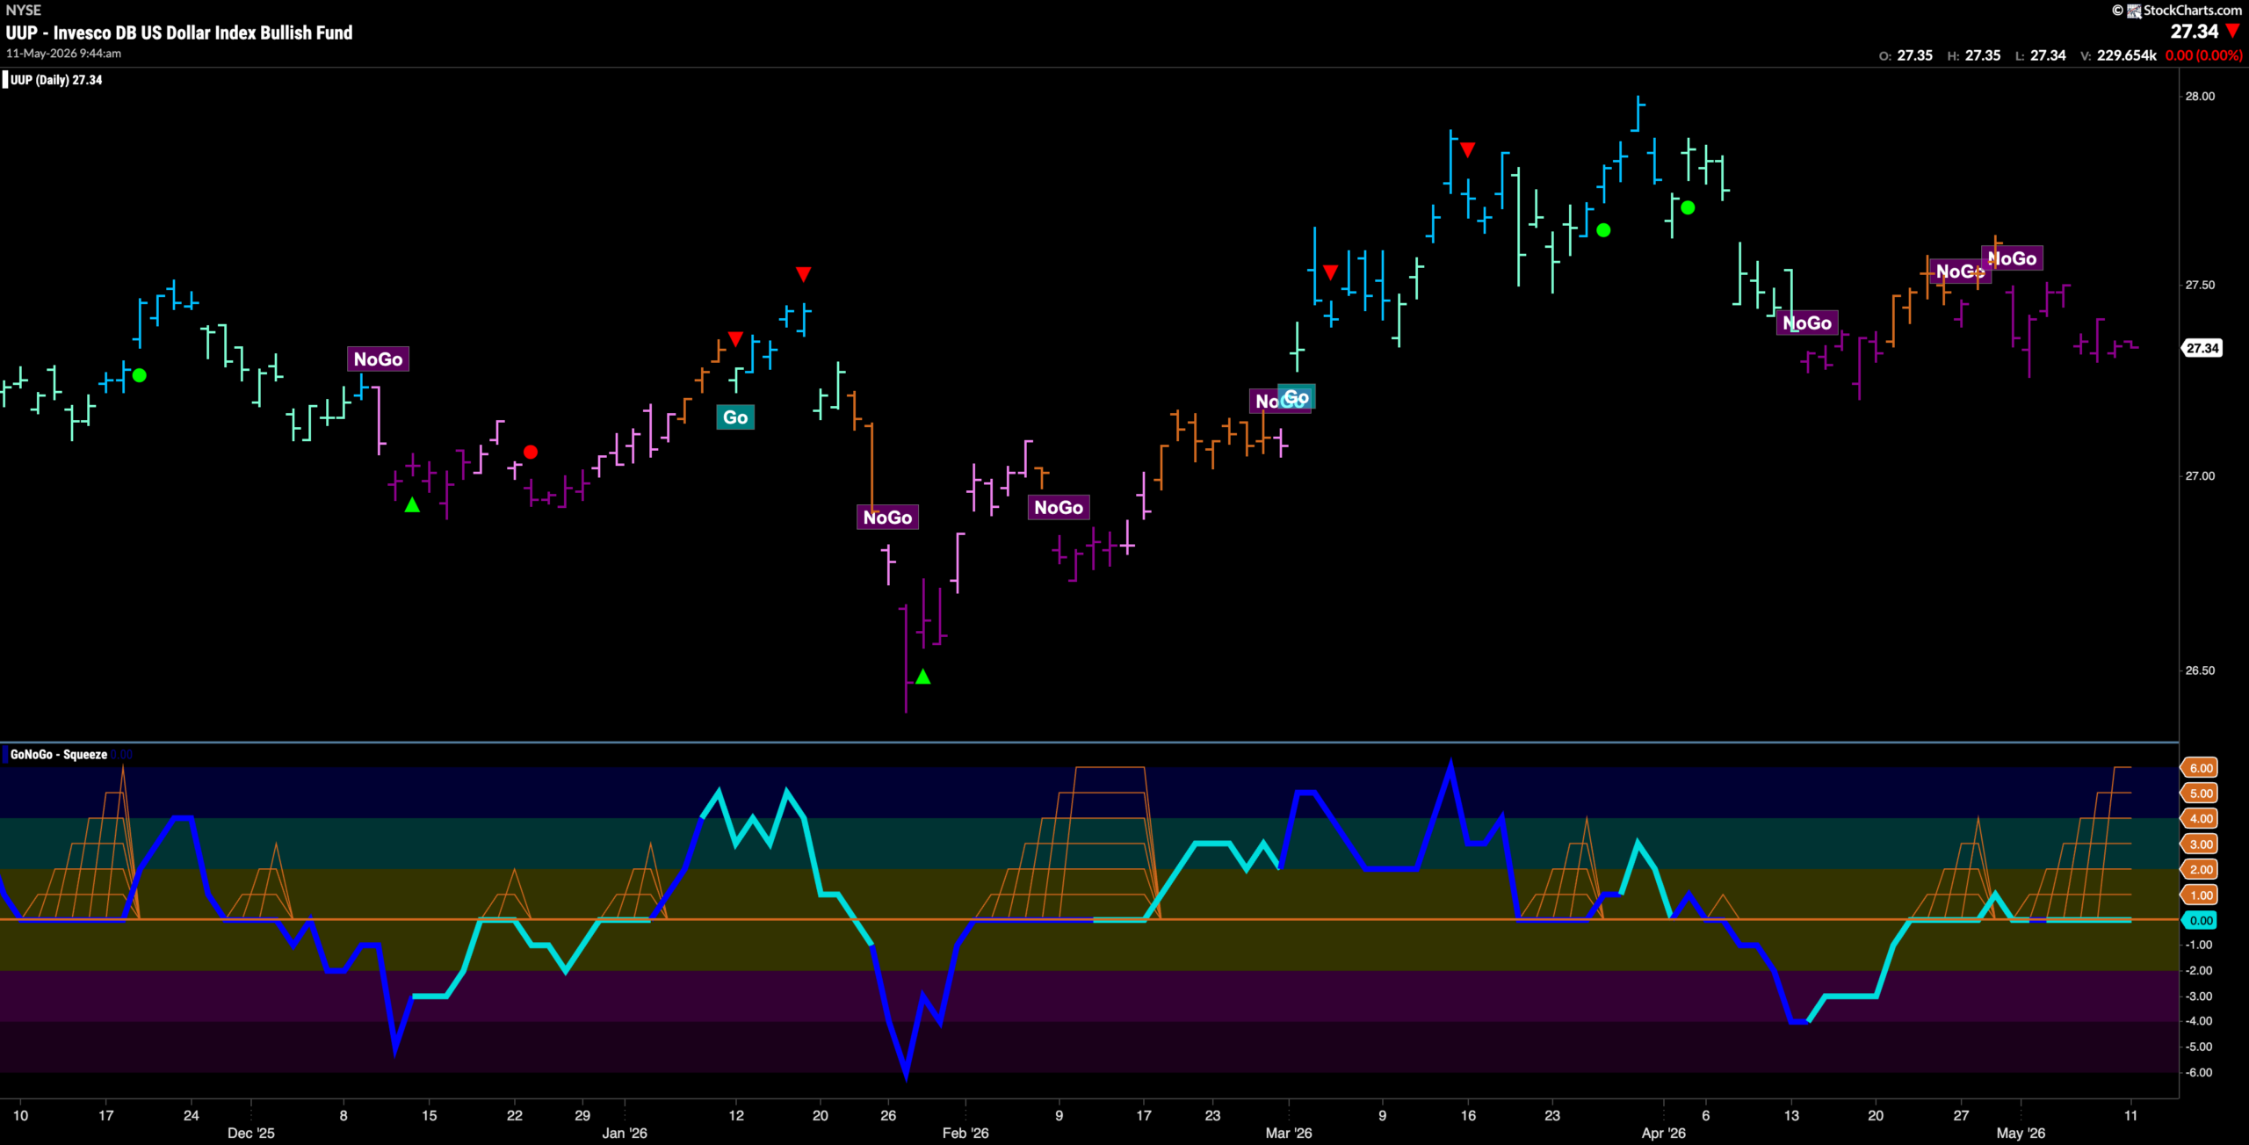Click the NoGo label near April 13
Viewport: 2249px width, 1145px height.
pos(1807,322)
